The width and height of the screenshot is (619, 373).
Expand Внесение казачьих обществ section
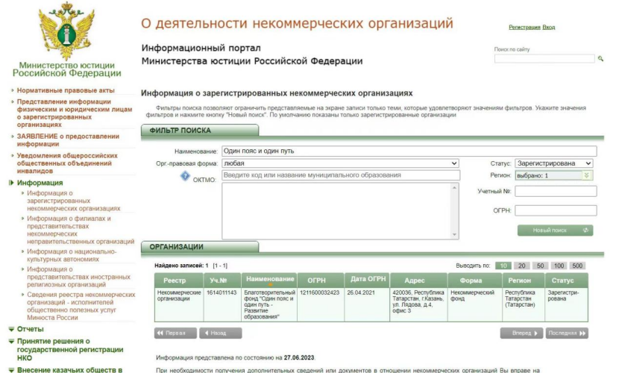pos(11,370)
